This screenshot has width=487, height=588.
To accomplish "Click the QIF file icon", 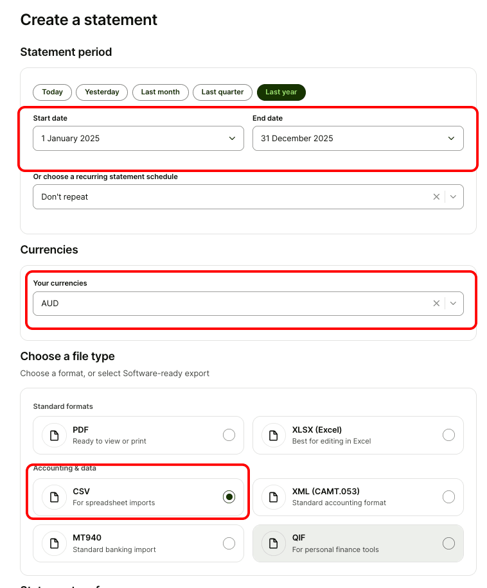I will click(274, 543).
